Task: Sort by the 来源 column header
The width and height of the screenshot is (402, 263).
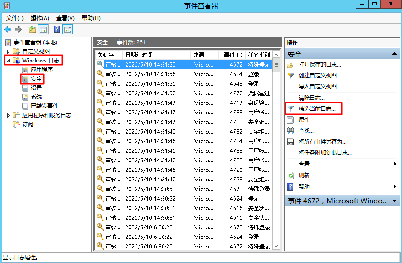Action: pos(204,55)
